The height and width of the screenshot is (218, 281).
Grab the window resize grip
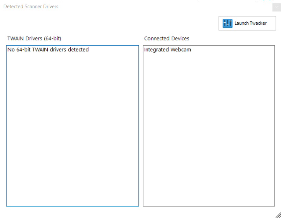(x=278, y=215)
